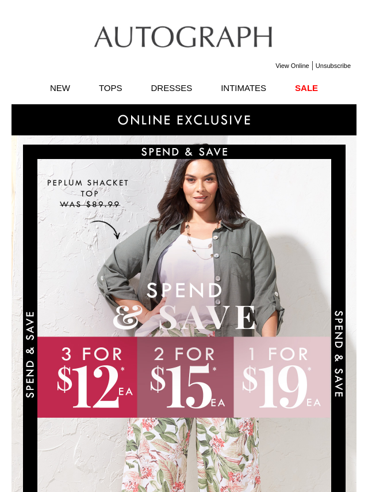Image resolution: width=368 pixels, height=492 pixels.
Task: Open the NEW menu item
Action: tap(60, 88)
